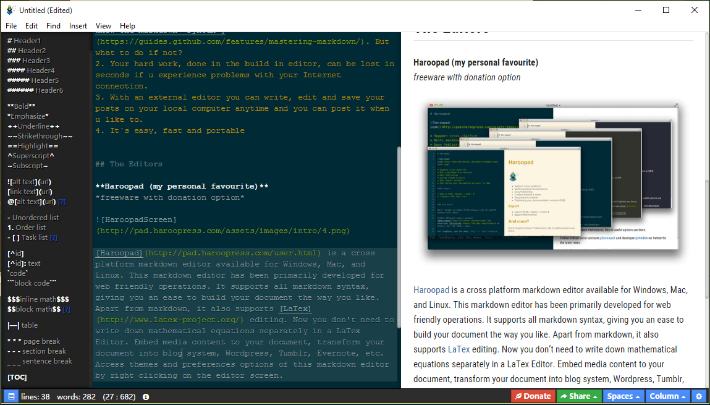Click the 'words: 282' status entry
This screenshot has width=710, height=405.
(76, 397)
